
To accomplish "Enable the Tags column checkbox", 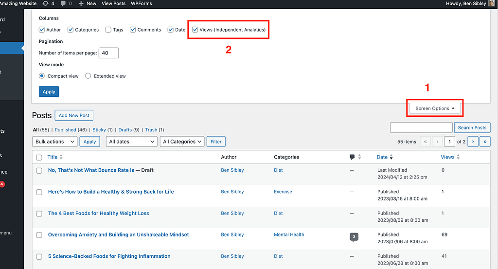I will click(x=108, y=30).
